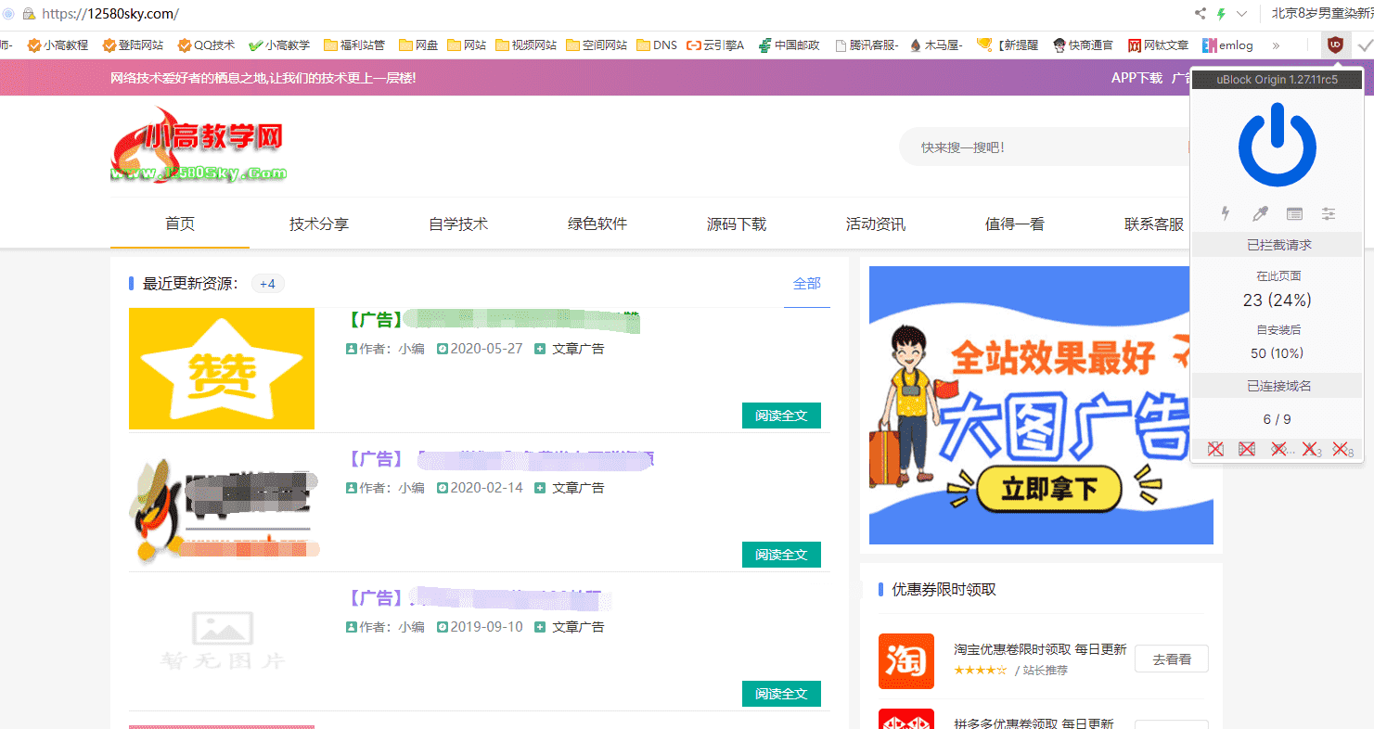
Task: Expand the 网站 bookmark folder
Action: tap(467, 45)
